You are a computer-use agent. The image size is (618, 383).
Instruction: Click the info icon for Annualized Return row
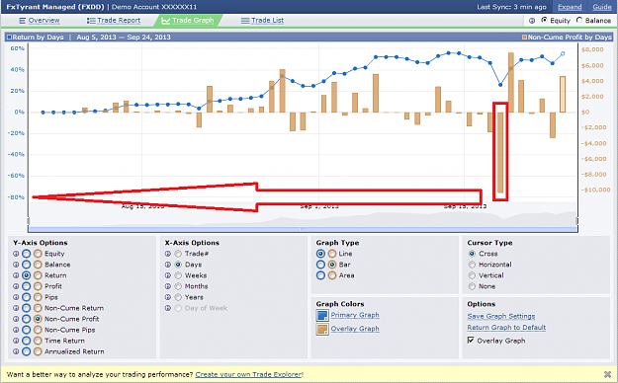click(16, 351)
